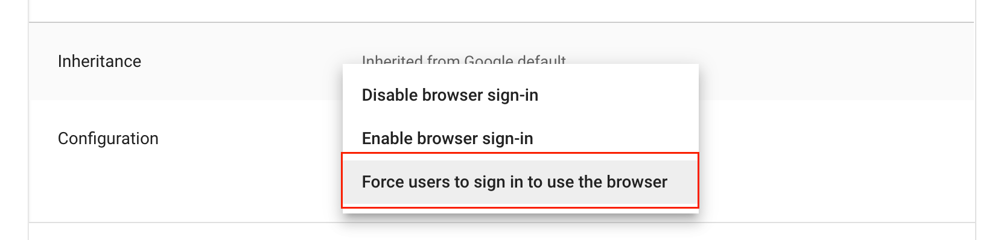
Task: Set the browser sign-in setting to enabled
Action: (x=520, y=139)
